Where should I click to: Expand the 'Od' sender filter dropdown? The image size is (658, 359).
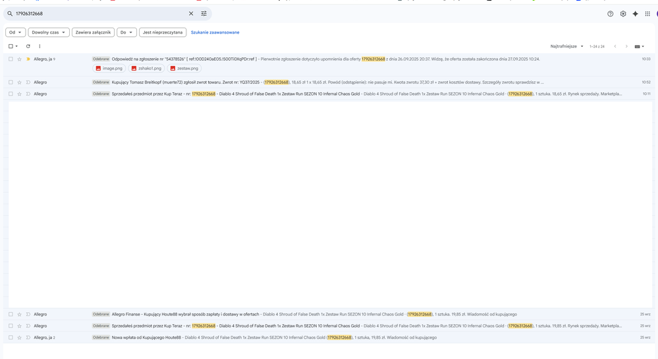tap(15, 32)
